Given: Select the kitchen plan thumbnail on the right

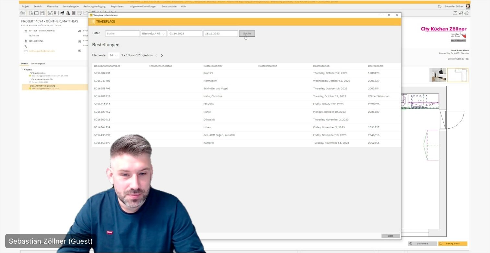Looking at the screenshot, I should (458, 75).
